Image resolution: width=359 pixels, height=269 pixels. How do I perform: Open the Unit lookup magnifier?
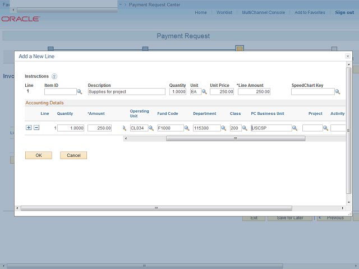pyautogui.click(x=206, y=91)
